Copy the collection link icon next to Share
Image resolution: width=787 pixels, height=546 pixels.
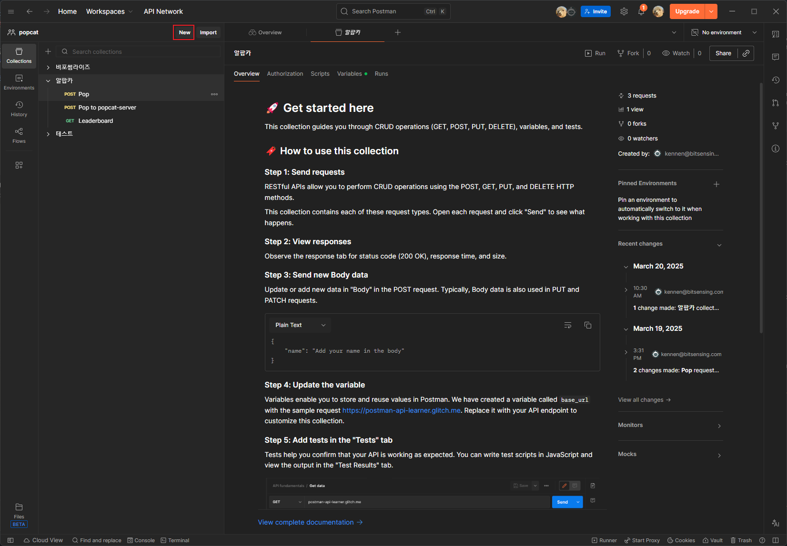746,53
